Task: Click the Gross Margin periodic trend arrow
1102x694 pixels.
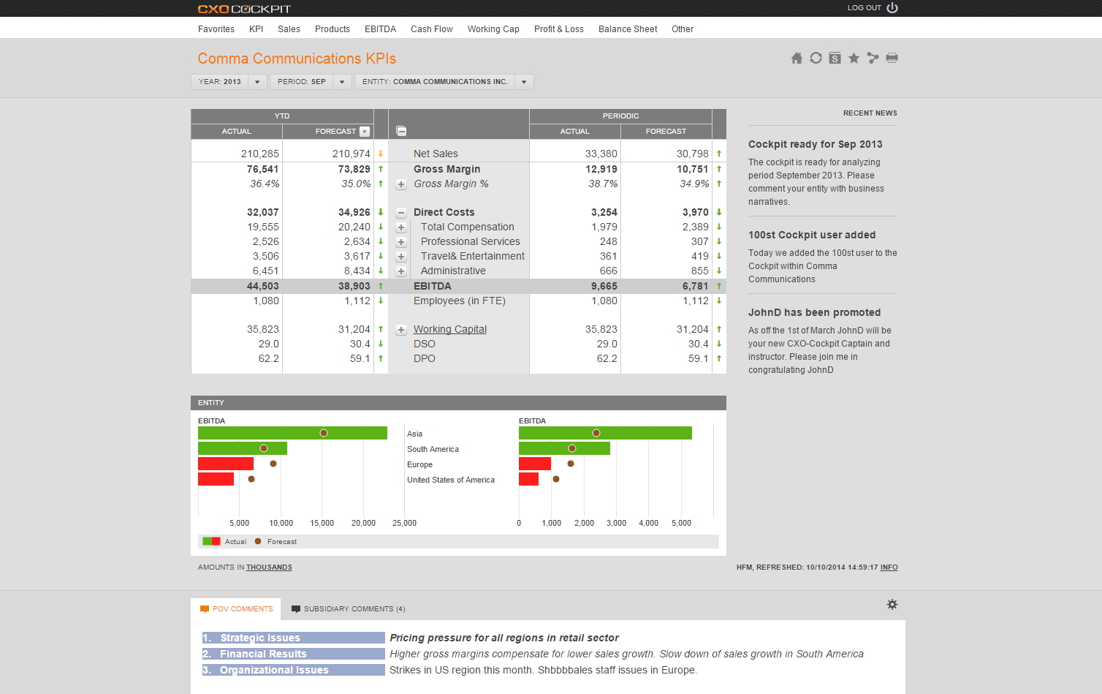Action: point(719,169)
